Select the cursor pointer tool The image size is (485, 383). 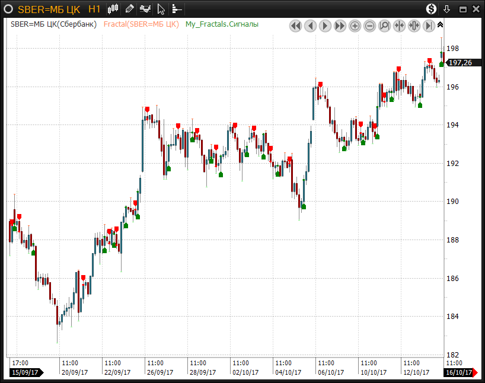[x=161, y=9]
